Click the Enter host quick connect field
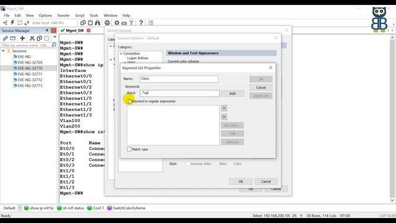Viewport: 396px width, 223px height. point(54,23)
